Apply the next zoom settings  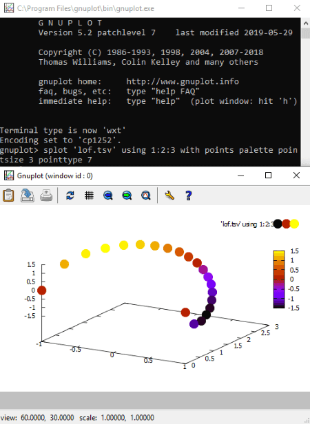[x=127, y=195]
